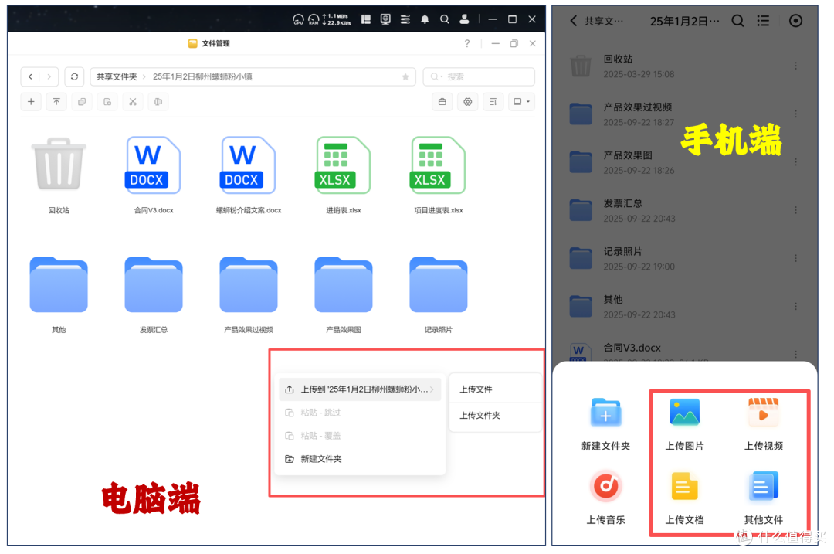834x554 pixels.
Task: Click the cut scissors toolbar icon
Action: coord(133,102)
